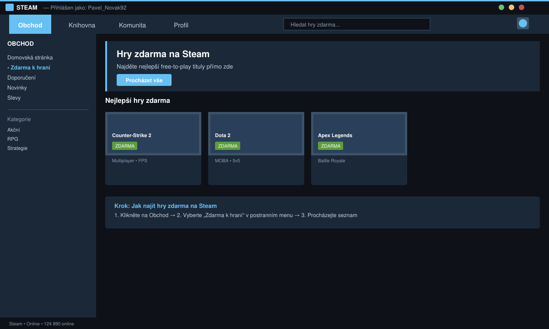Click the 'MOBA • 5v5' tag text
Screen dimensions: 549x329
coord(227,161)
